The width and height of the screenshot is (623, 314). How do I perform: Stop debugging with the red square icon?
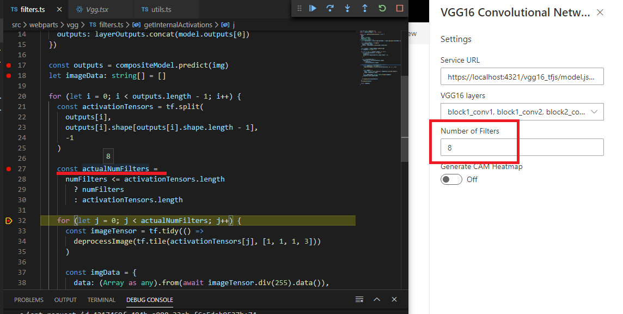coord(400,8)
